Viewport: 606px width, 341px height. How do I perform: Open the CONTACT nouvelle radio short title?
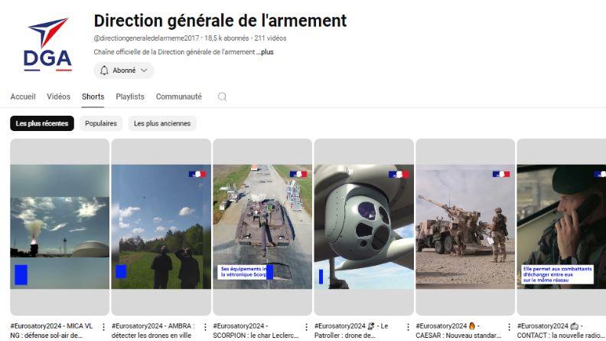click(x=561, y=330)
